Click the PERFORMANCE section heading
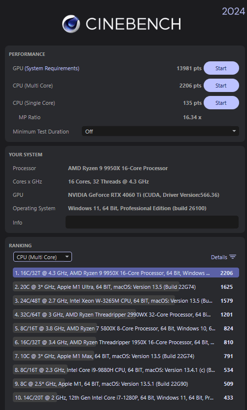The width and height of the screenshot is (247, 410). coord(27,54)
